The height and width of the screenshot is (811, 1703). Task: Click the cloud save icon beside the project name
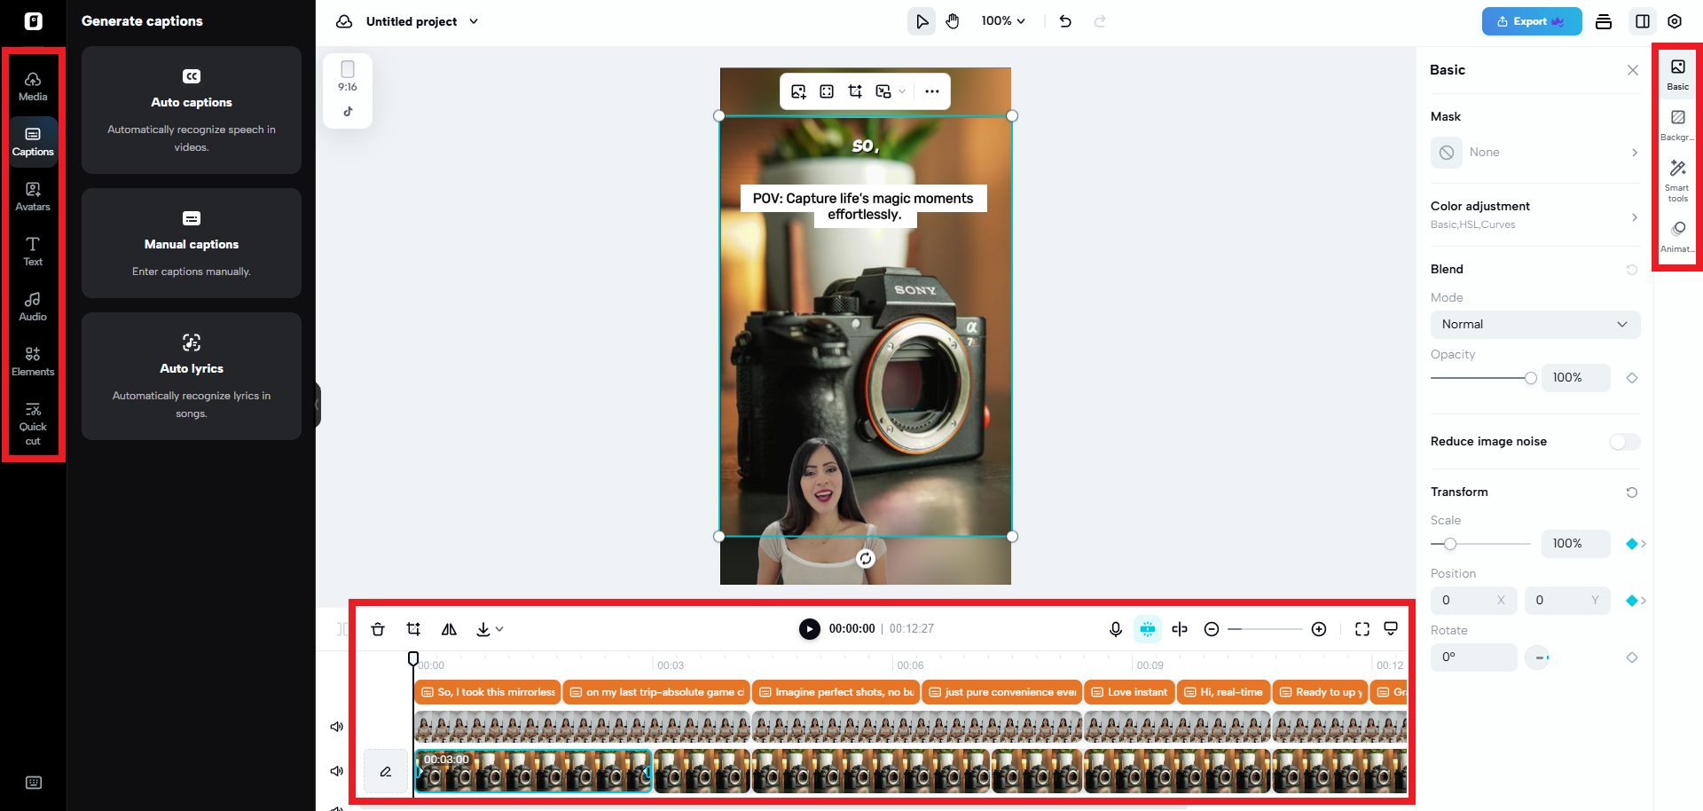[344, 21]
